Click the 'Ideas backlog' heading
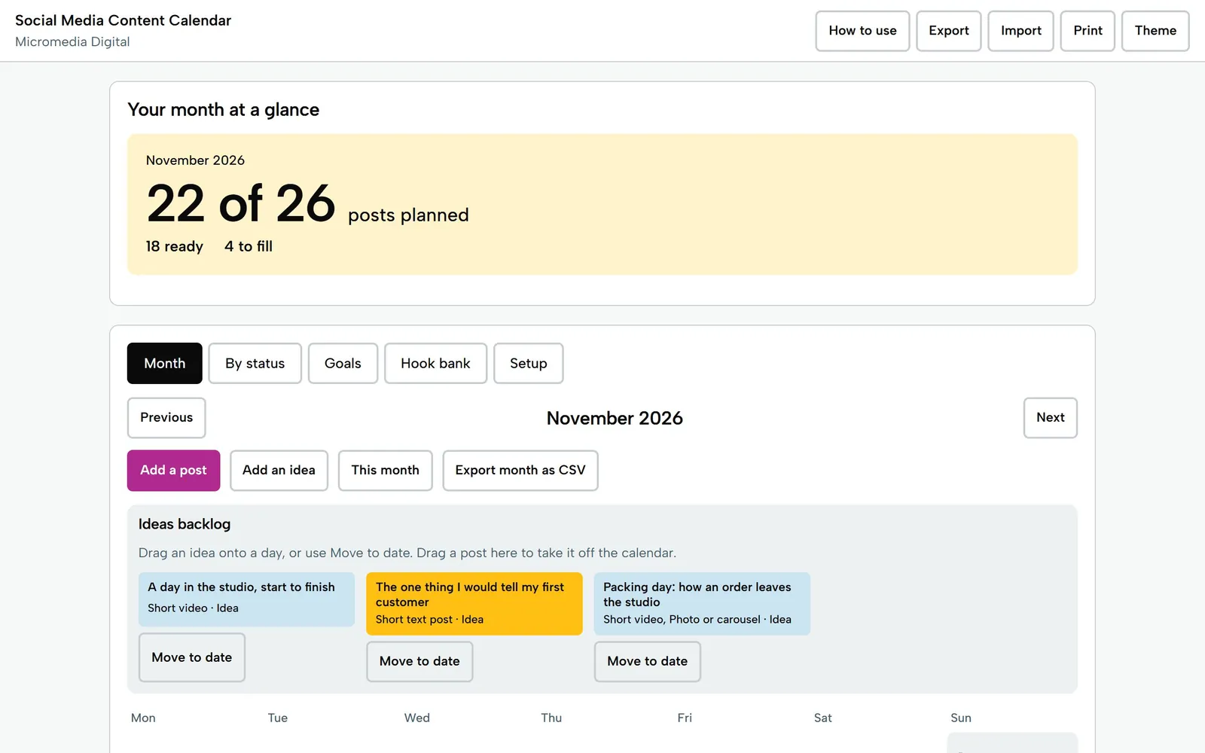 [185, 524]
